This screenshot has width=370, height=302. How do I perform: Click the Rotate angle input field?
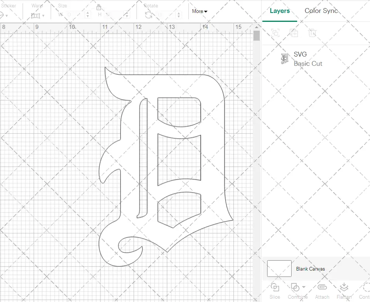click(x=166, y=15)
